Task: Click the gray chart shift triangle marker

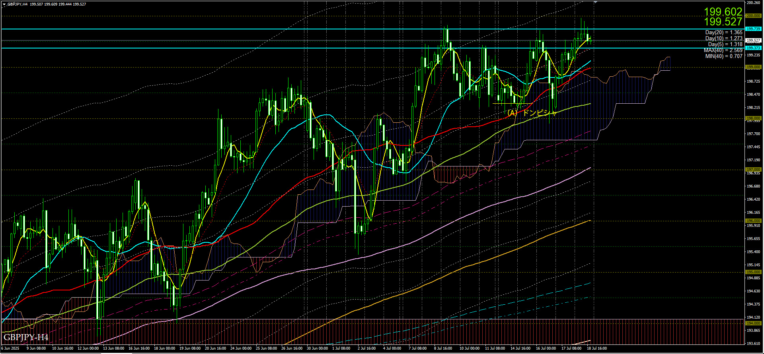Action: point(596,2)
